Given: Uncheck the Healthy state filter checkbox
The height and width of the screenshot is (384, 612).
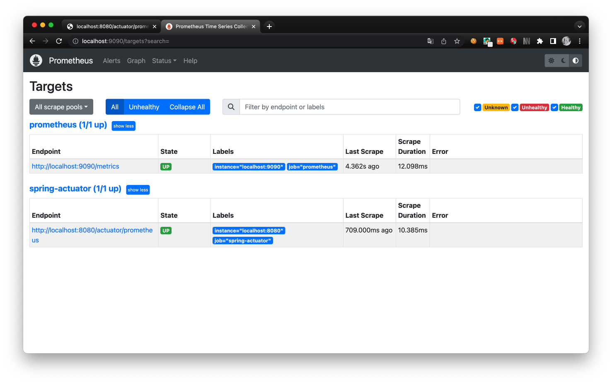Looking at the screenshot, I should point(554,107).
